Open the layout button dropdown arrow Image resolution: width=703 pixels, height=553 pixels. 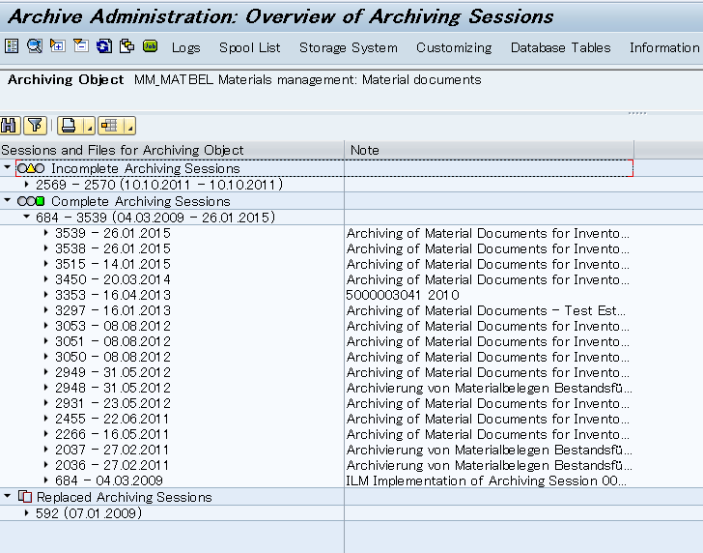(x=129, y=128)
